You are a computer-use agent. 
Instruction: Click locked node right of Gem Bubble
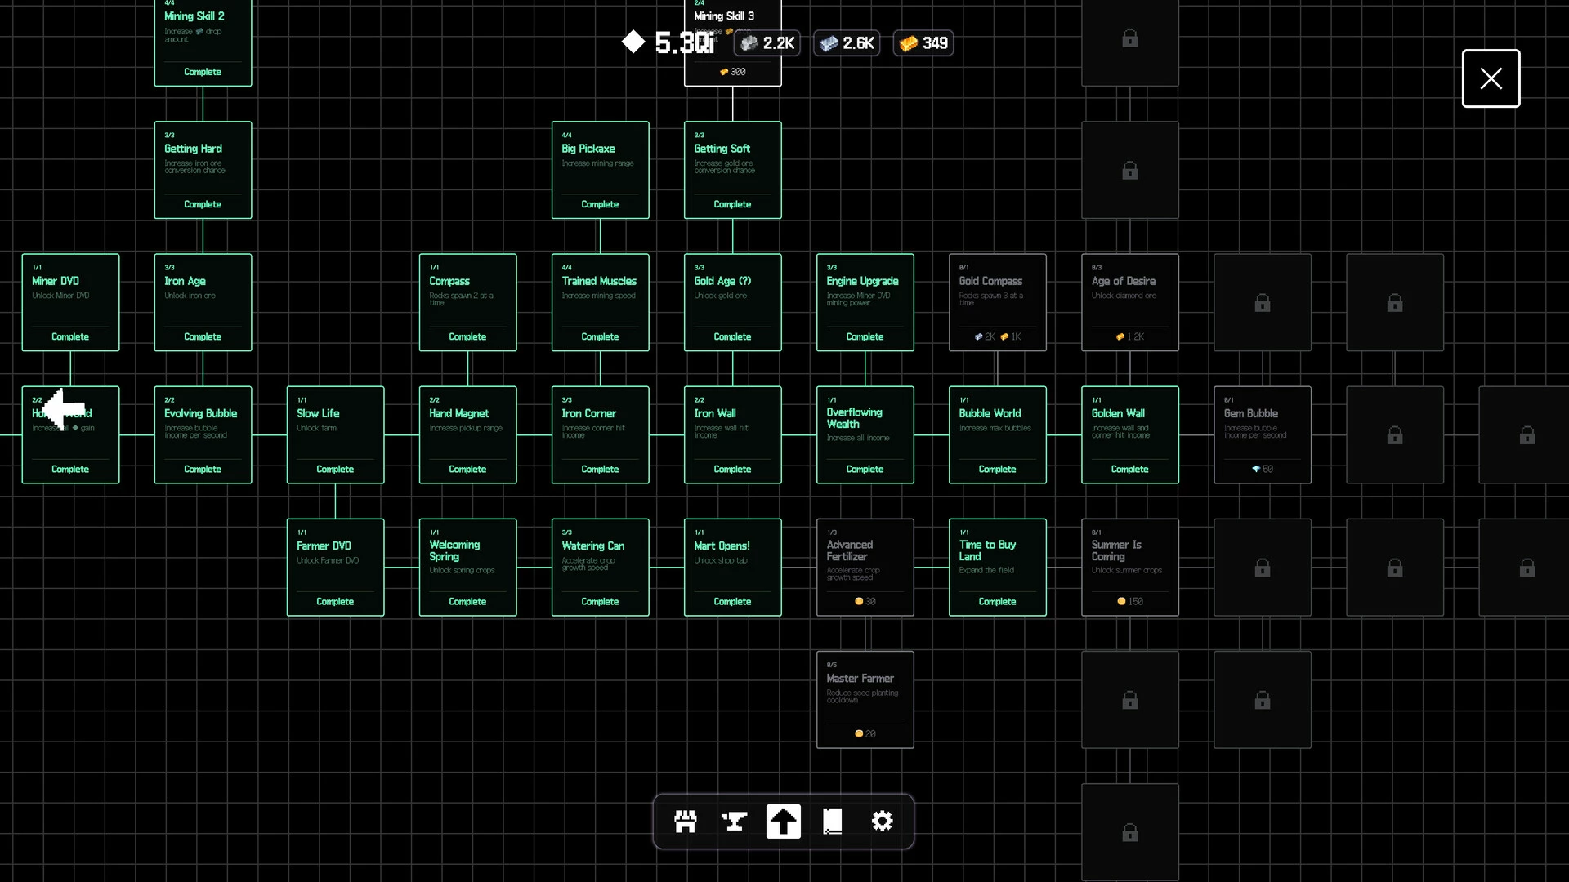(x=1394, y=434)
